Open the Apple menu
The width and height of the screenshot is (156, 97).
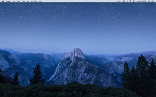pyautogui.click(x=3, y=1)
